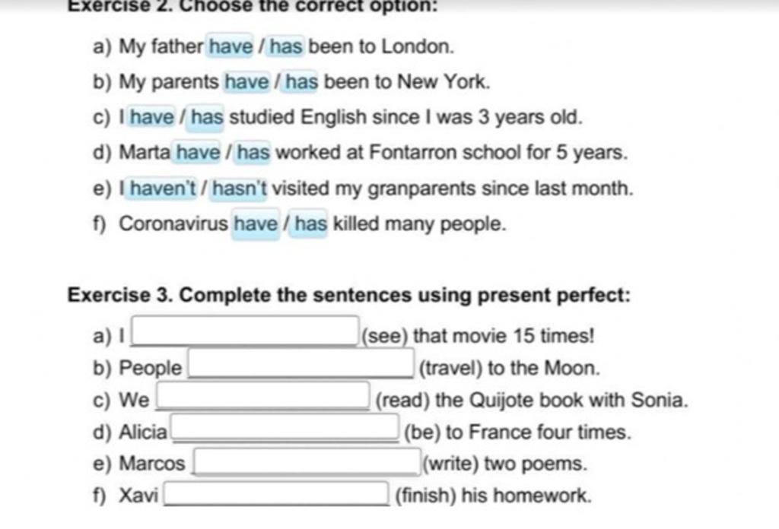Screen dimensions: 779x529
Task: Choose "haven't" in the grandparents sentence
Action: tap(162, 189)
